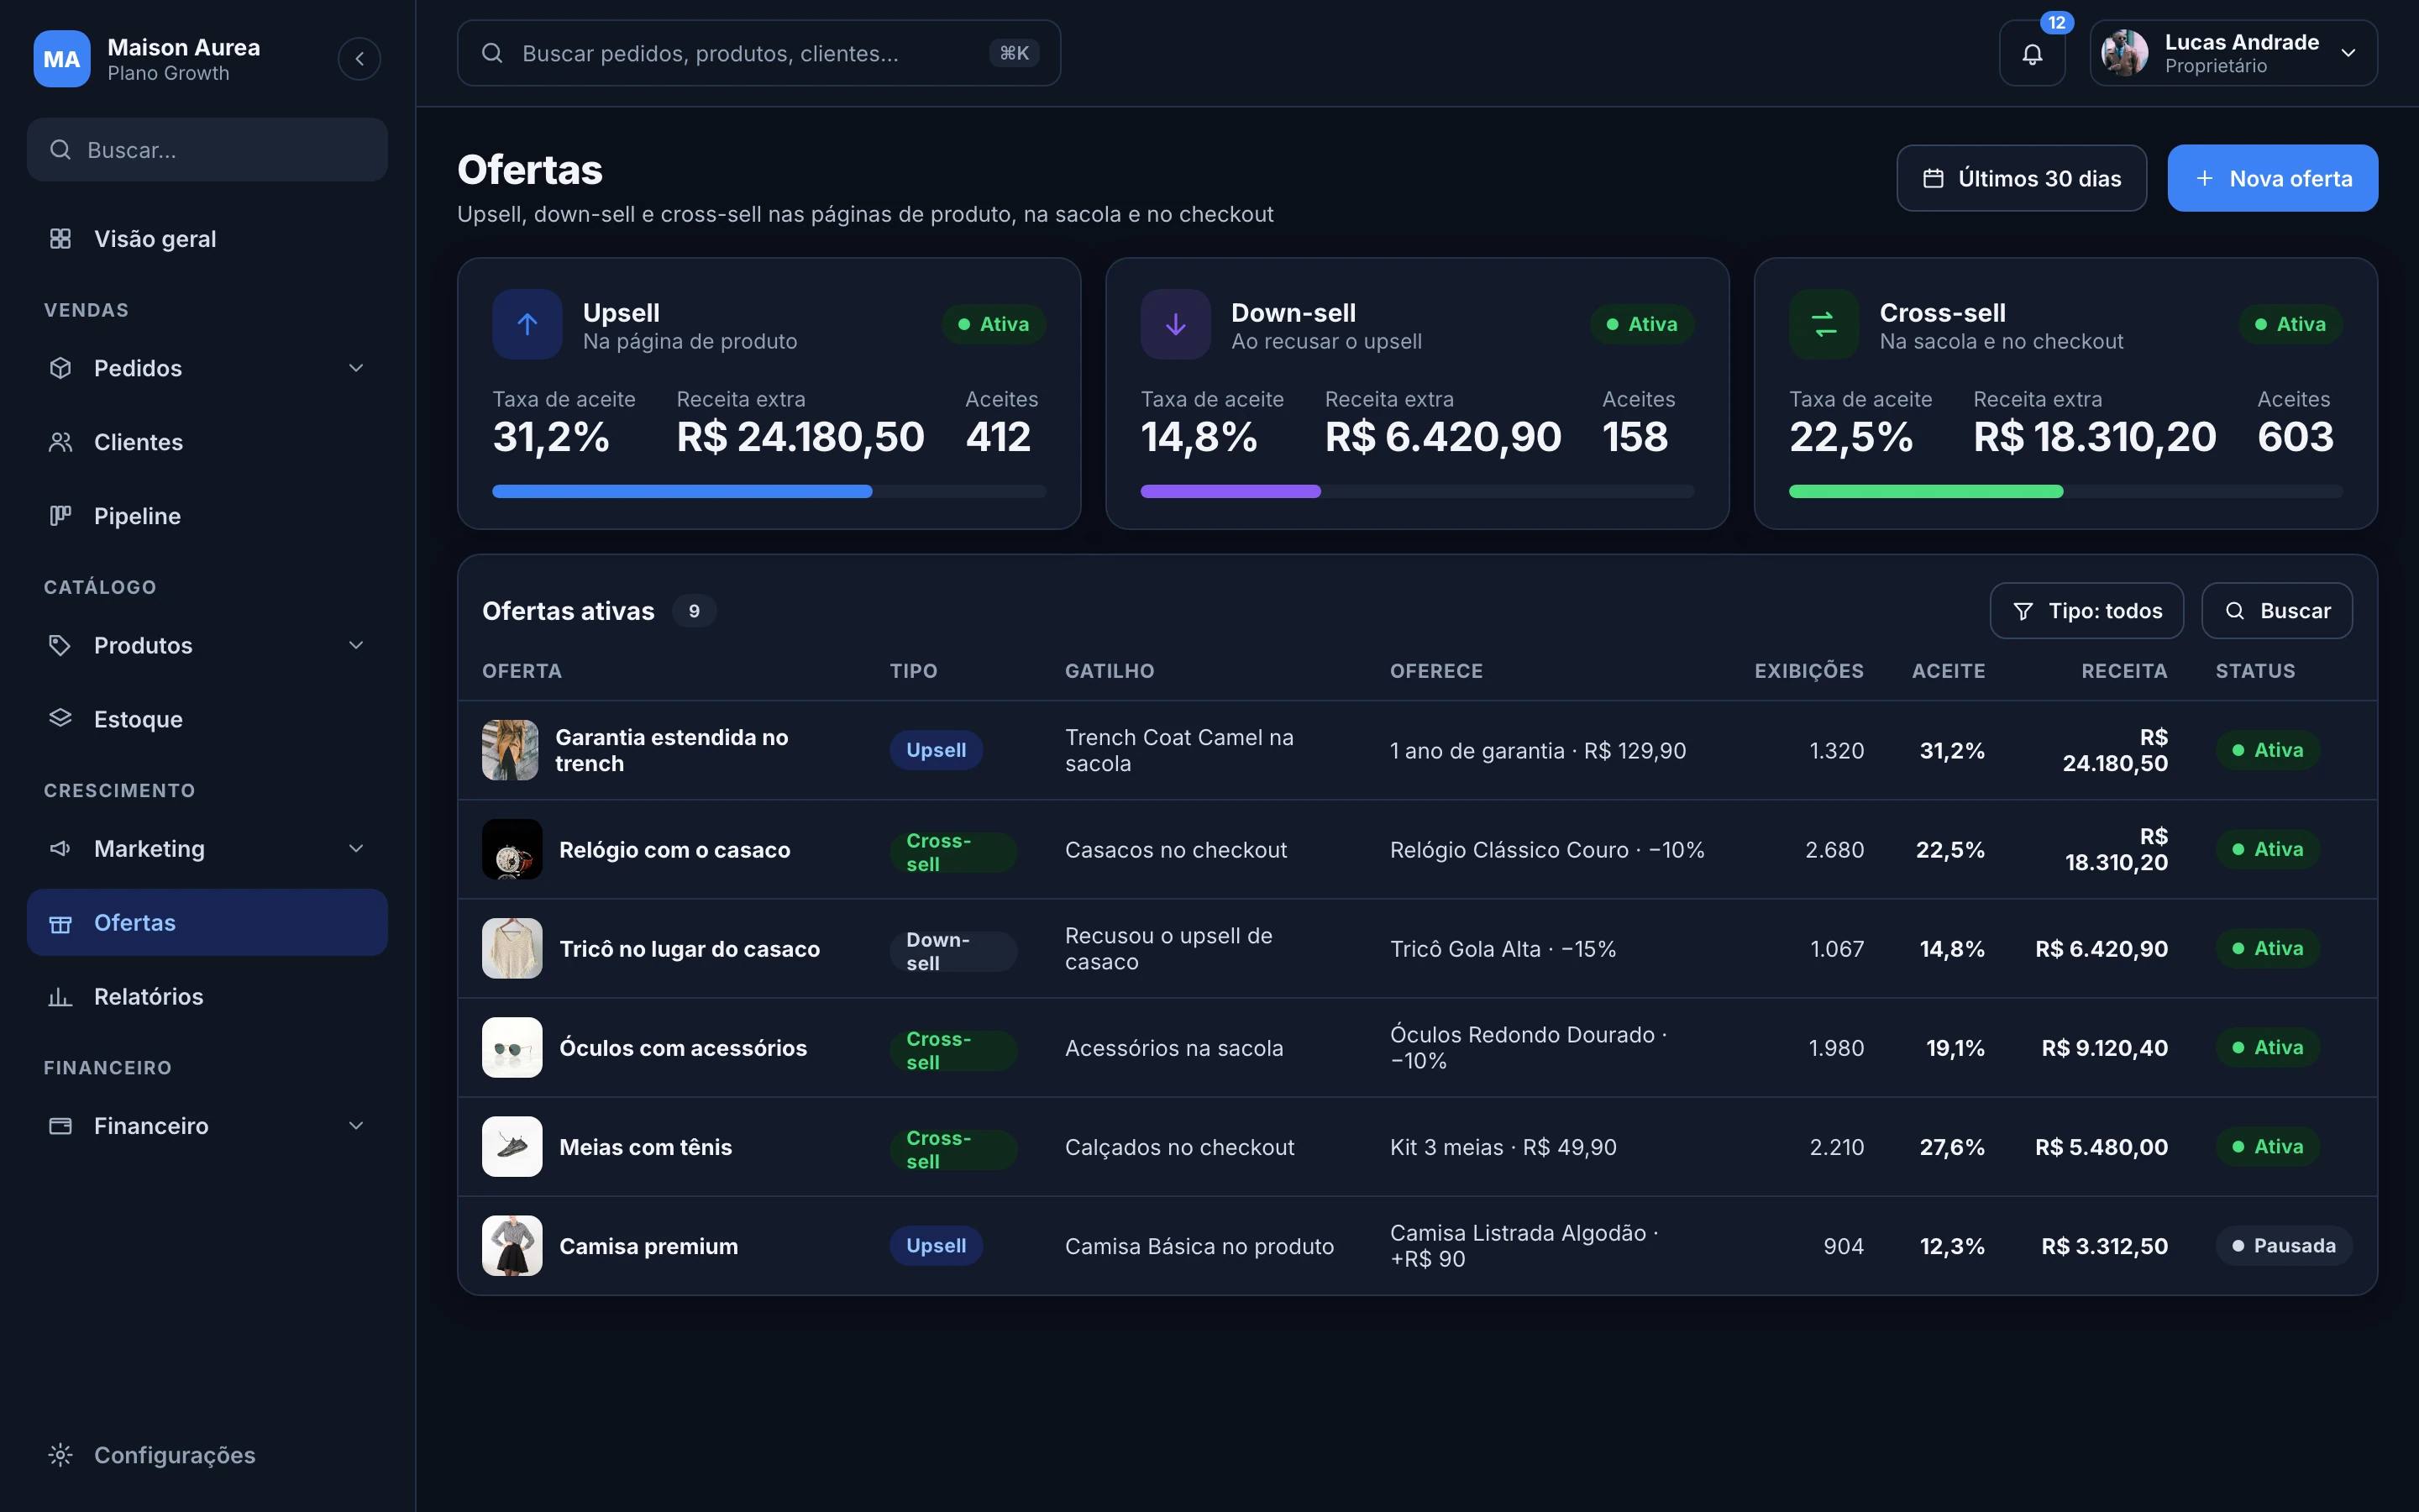Click the Down-sell card down-arrow icon

(x=1176, y=324)
